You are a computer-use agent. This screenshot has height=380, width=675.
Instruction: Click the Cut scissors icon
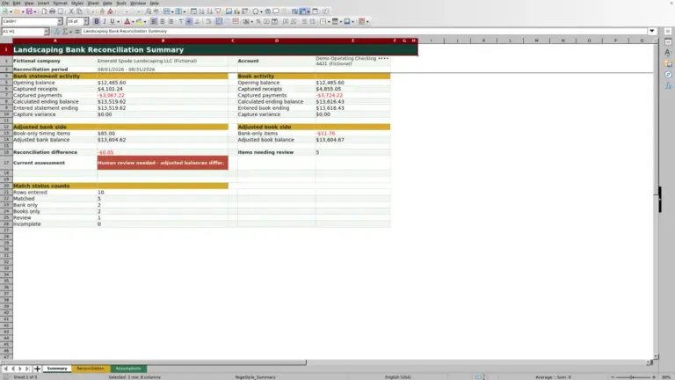71,11
